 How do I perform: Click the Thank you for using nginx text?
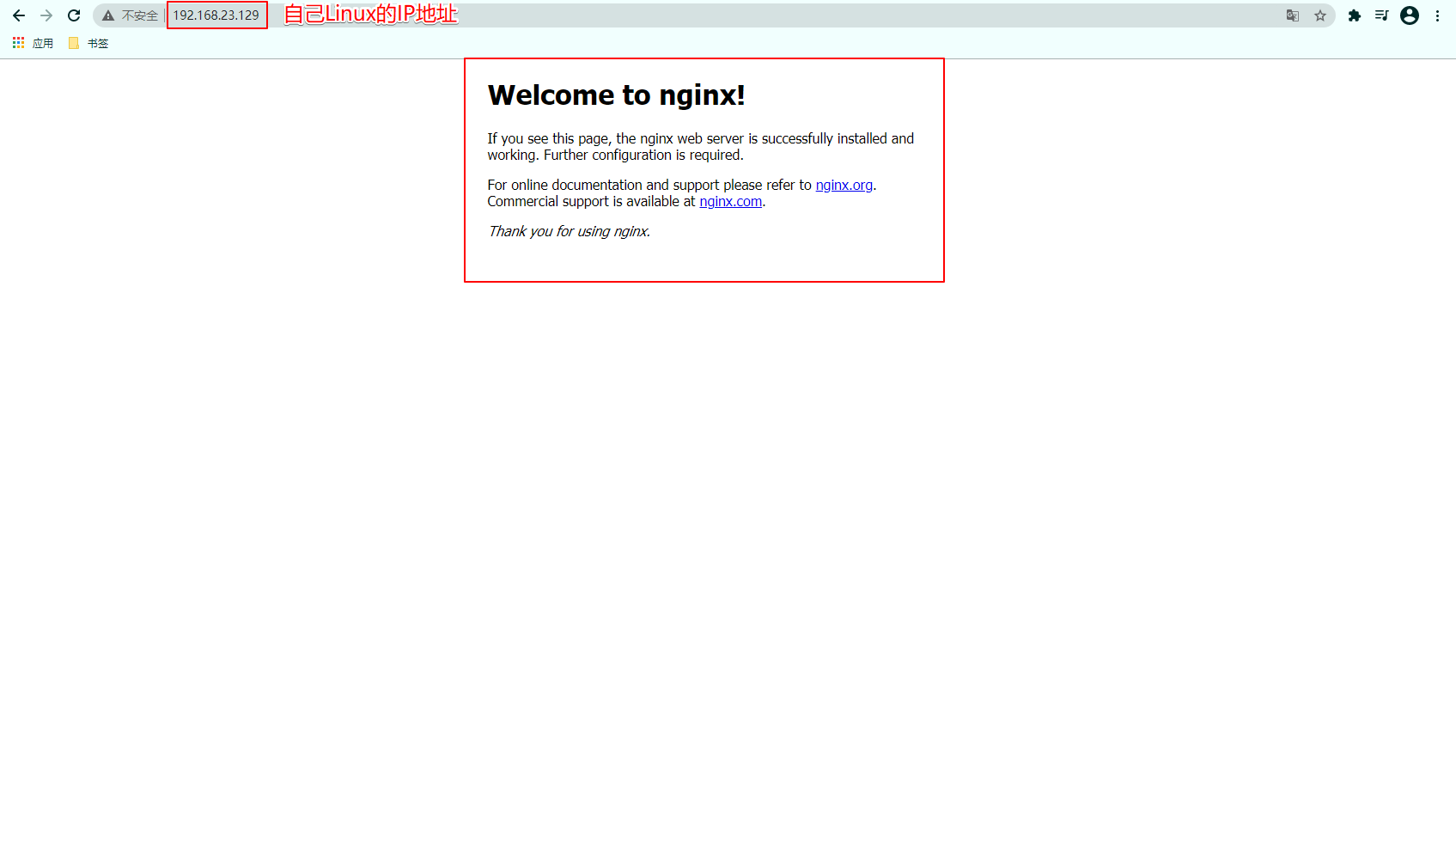(569, 231)
